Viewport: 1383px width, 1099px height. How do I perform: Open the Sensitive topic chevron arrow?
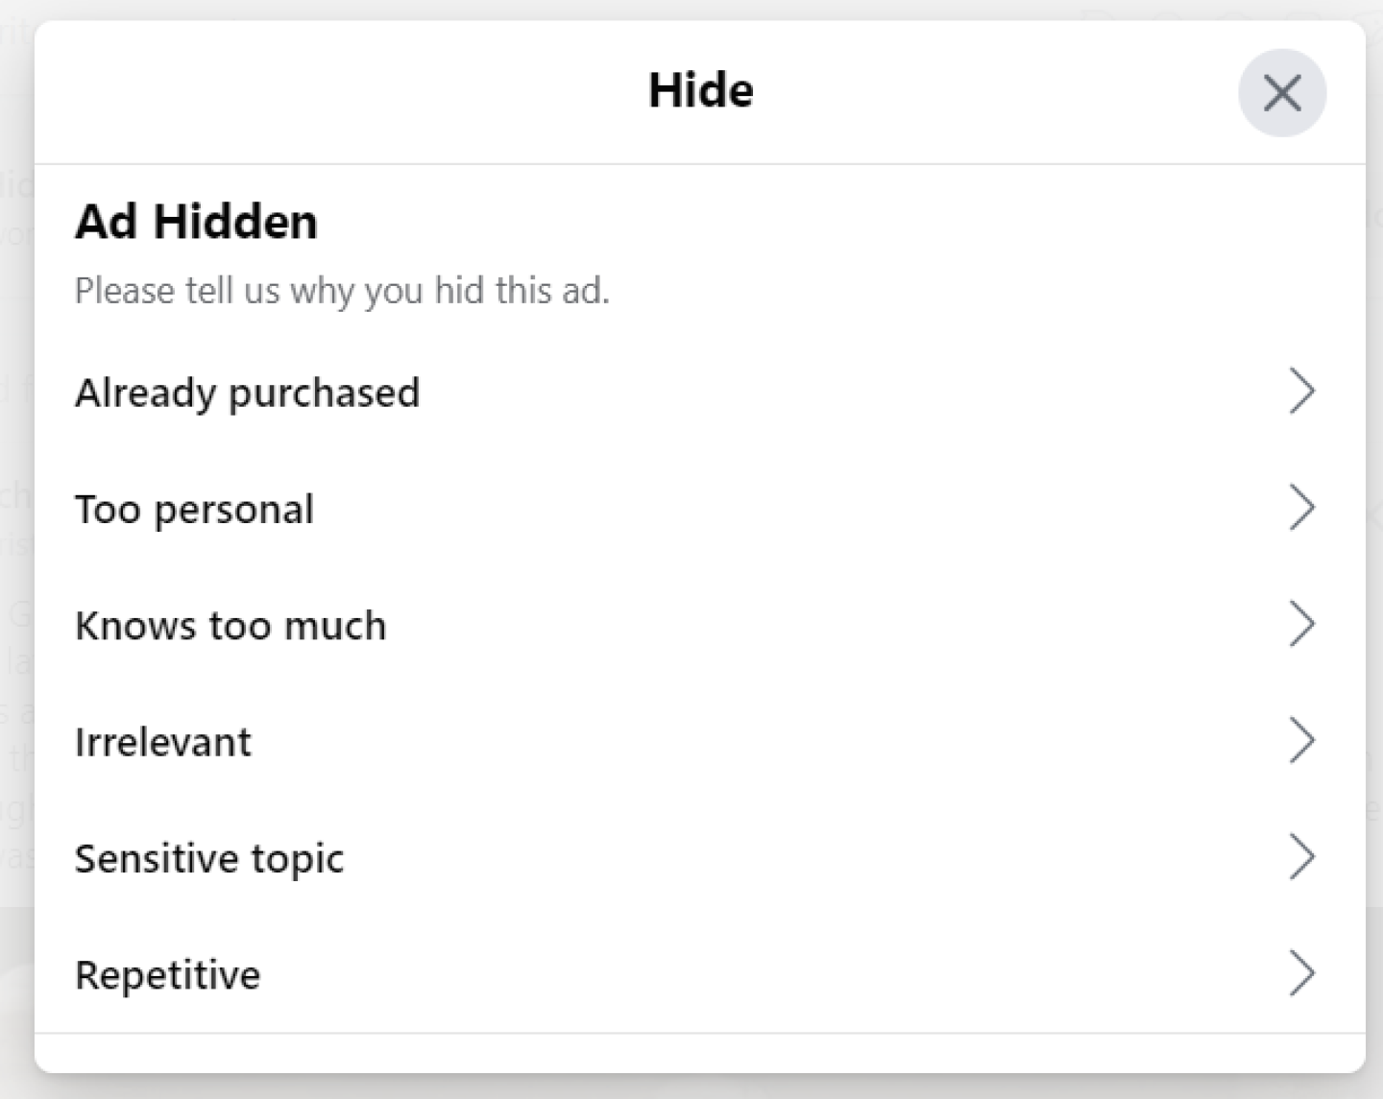(1301, 857)
